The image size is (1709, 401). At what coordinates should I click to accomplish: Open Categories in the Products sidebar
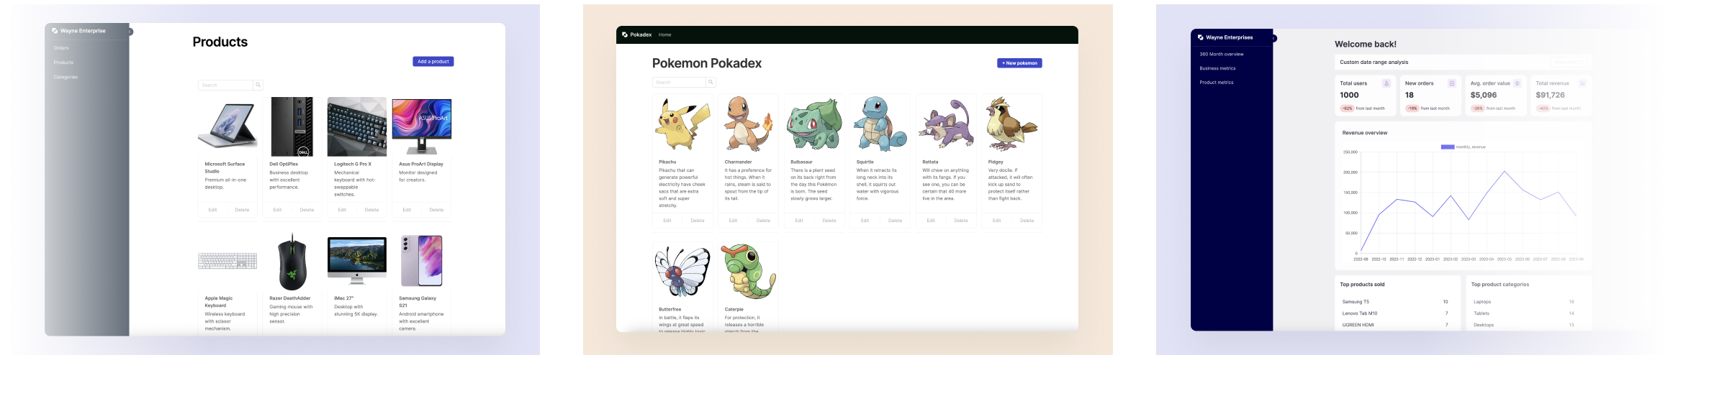pos(66,77)
